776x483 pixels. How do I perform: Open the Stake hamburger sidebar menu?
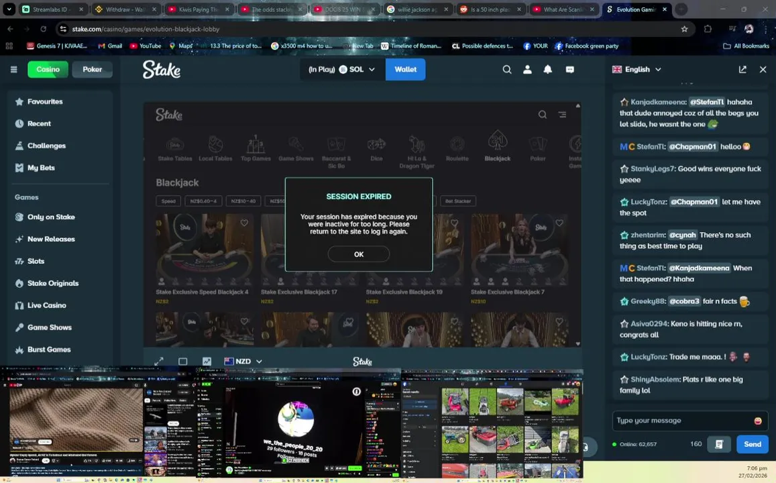tap(14, 69)
